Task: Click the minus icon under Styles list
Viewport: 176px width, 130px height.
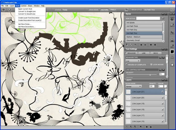Action: point(145,45)
